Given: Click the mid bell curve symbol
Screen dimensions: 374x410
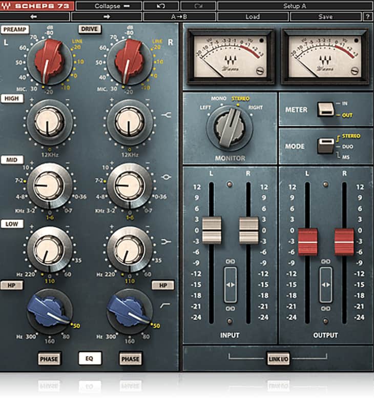Looking at the screenshot, I should point(166,177).
